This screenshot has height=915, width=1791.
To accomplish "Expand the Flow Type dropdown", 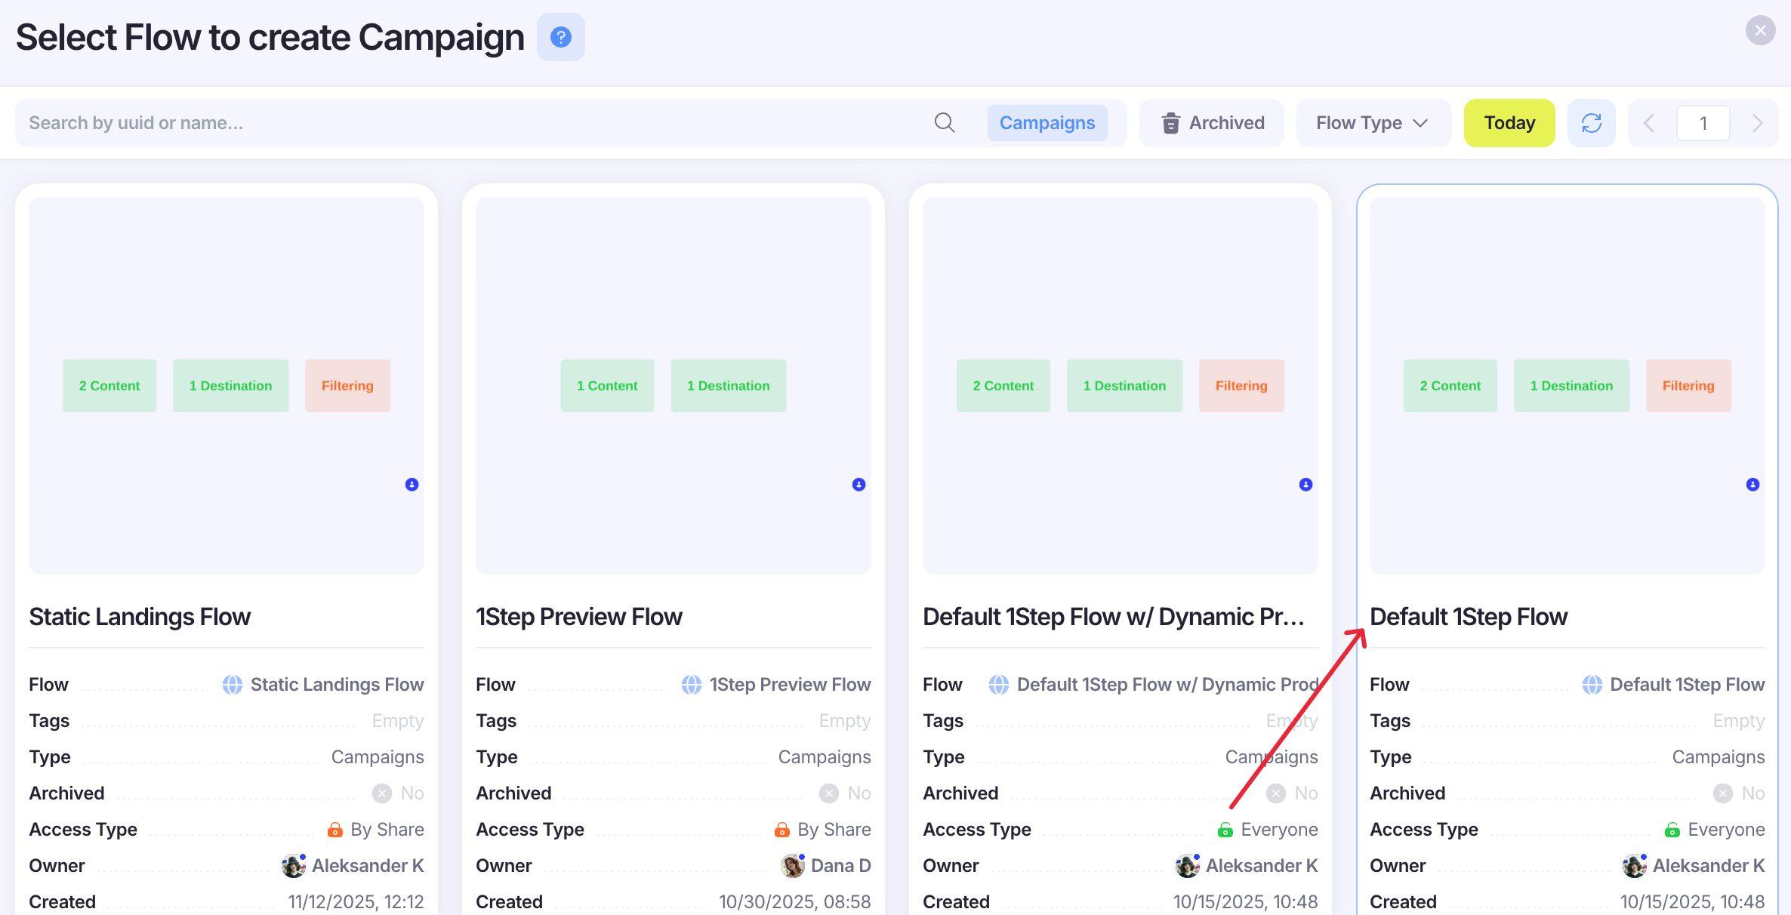I will 1373,122.
